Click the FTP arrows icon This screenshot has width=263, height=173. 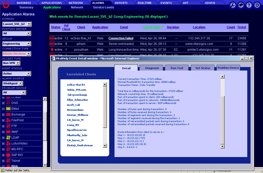[8, 126]
